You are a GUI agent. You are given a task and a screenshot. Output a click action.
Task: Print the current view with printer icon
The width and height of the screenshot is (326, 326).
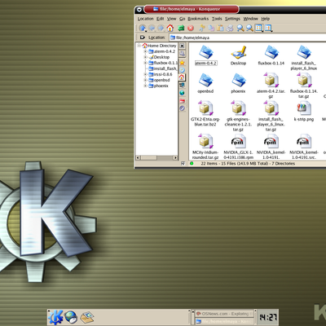[x=230, y=28]
